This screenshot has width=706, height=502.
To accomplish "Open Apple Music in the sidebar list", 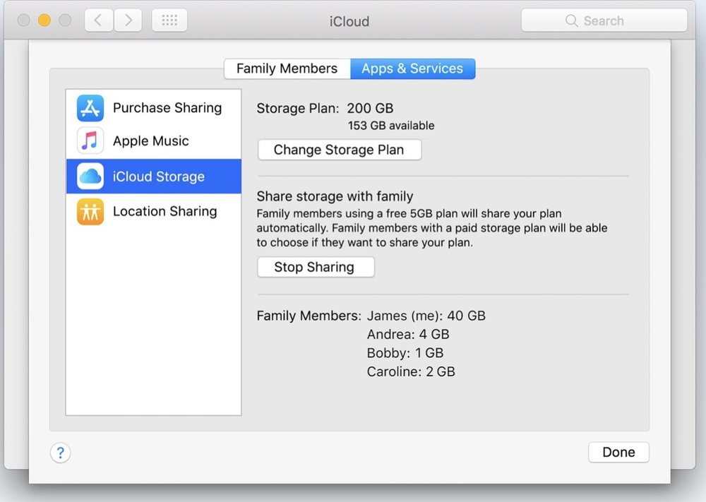I will tap(153, 141).
